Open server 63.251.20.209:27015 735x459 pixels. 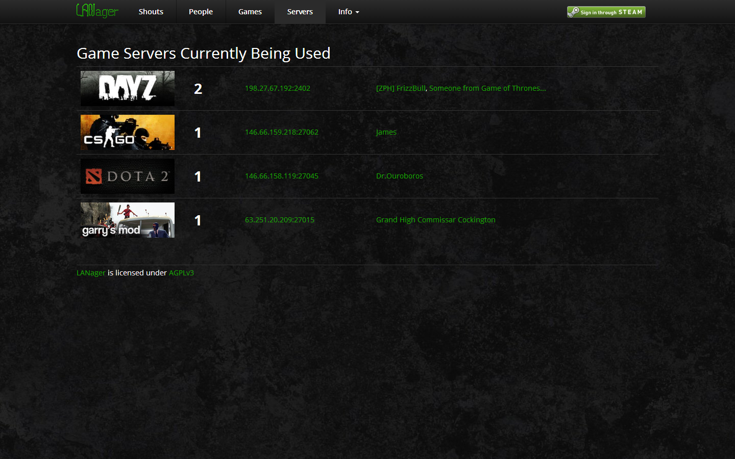coord(280,220)
